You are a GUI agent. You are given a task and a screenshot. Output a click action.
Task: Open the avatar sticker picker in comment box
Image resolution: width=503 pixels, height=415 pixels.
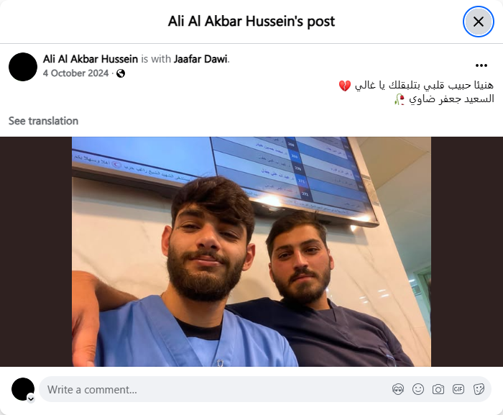(398, 389)
